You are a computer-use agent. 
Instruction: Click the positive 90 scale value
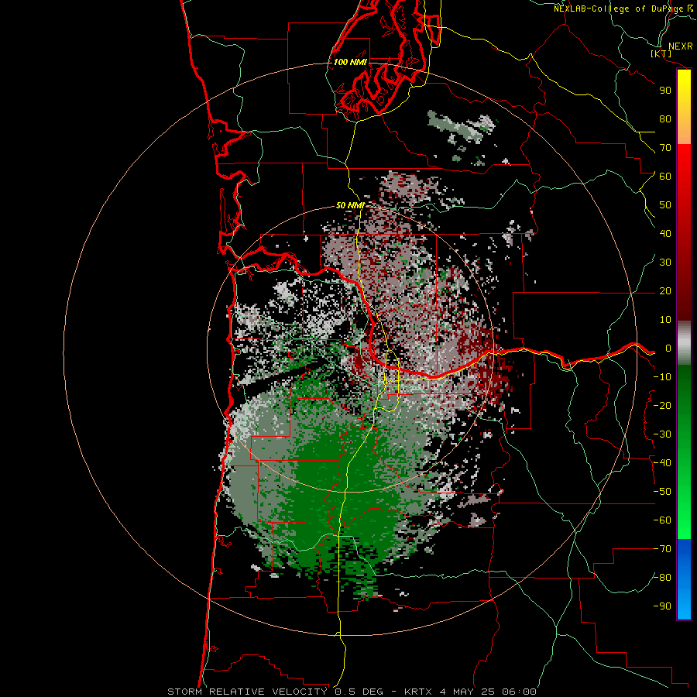click(x=665, y=91)
